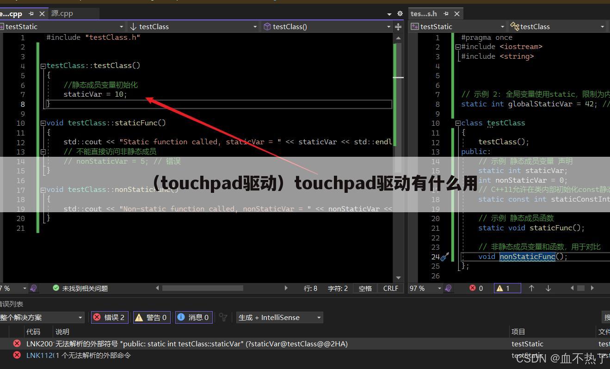Image resolution: width=610 pixels, height=369 pixels.
Task: Click the left editor horizontal scrollbar thumb
Action: pos(203,288)
